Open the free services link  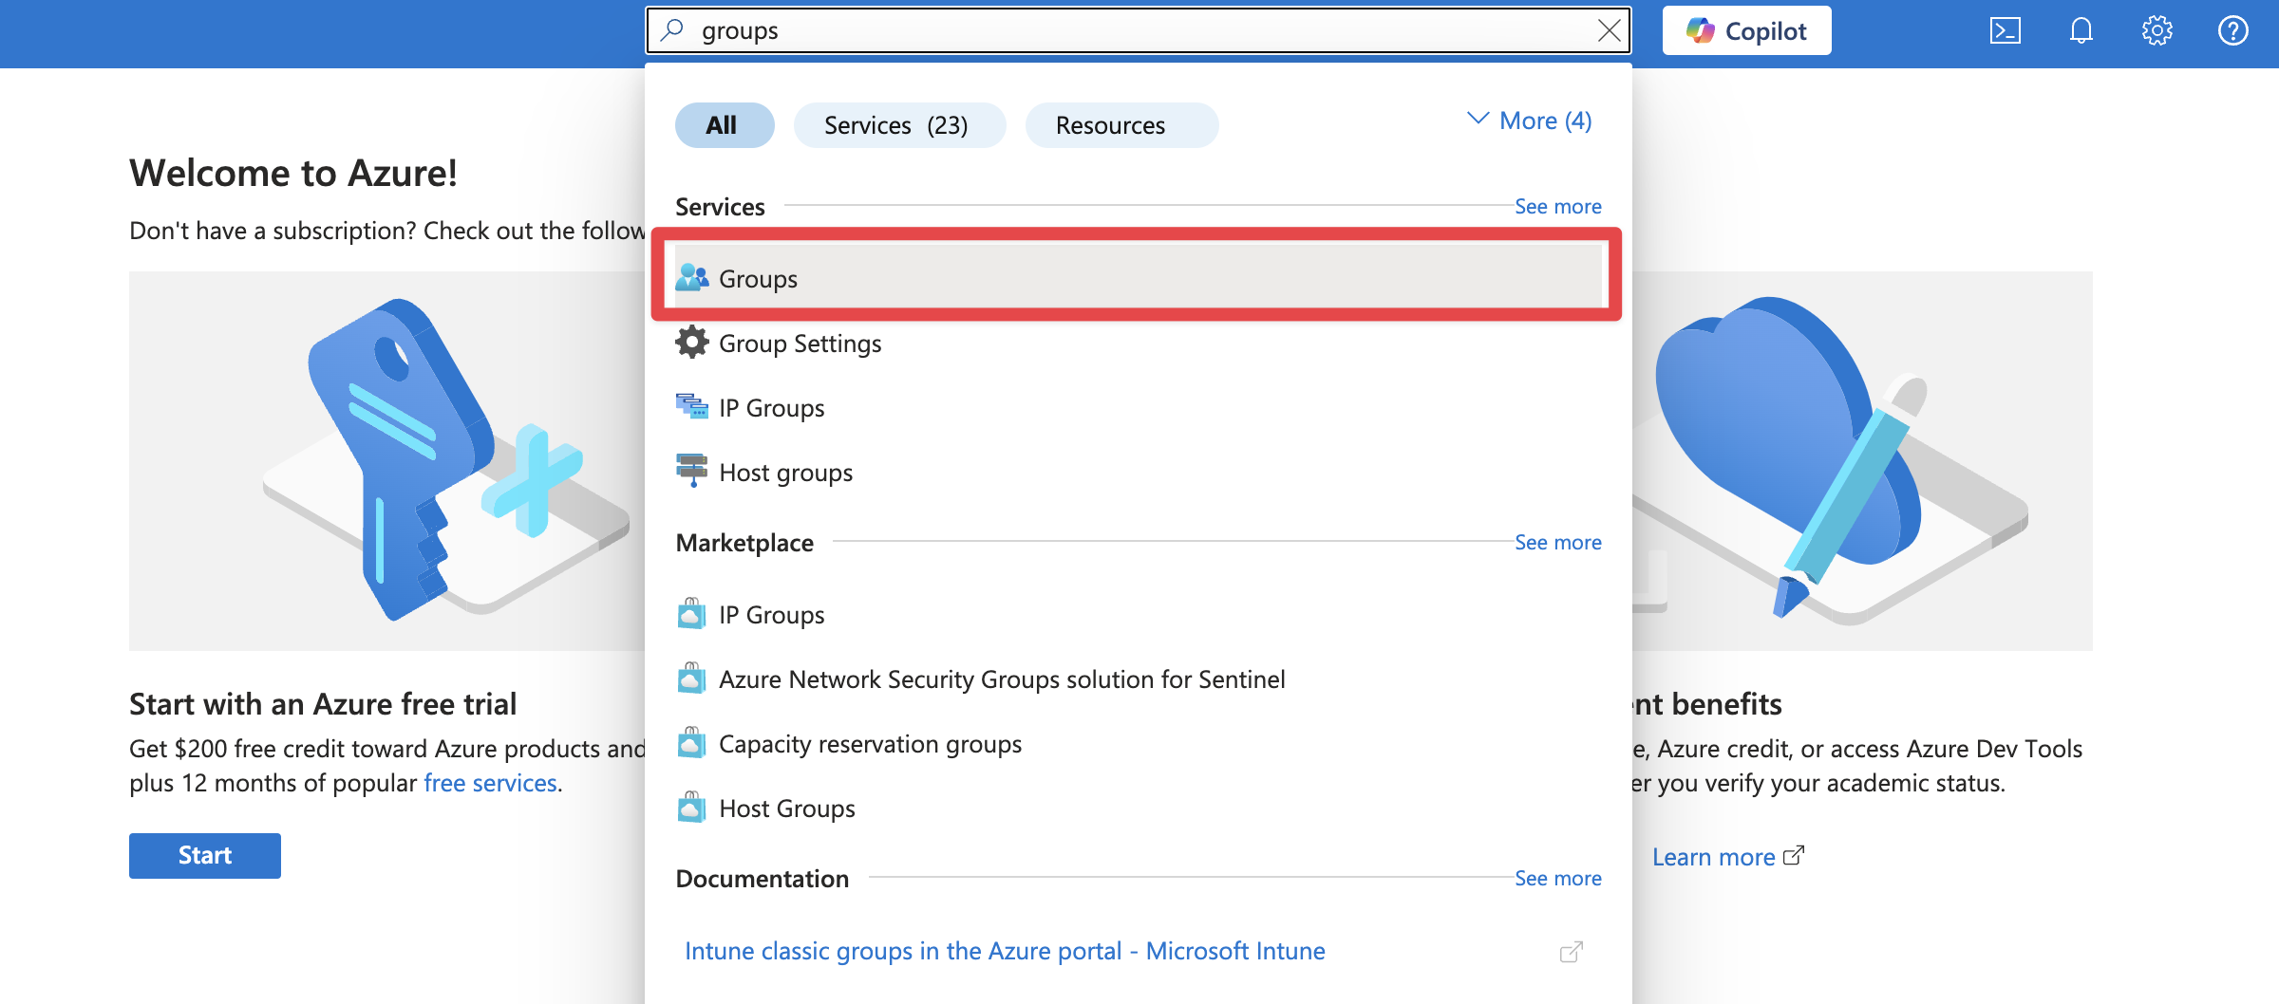point(490,783)
